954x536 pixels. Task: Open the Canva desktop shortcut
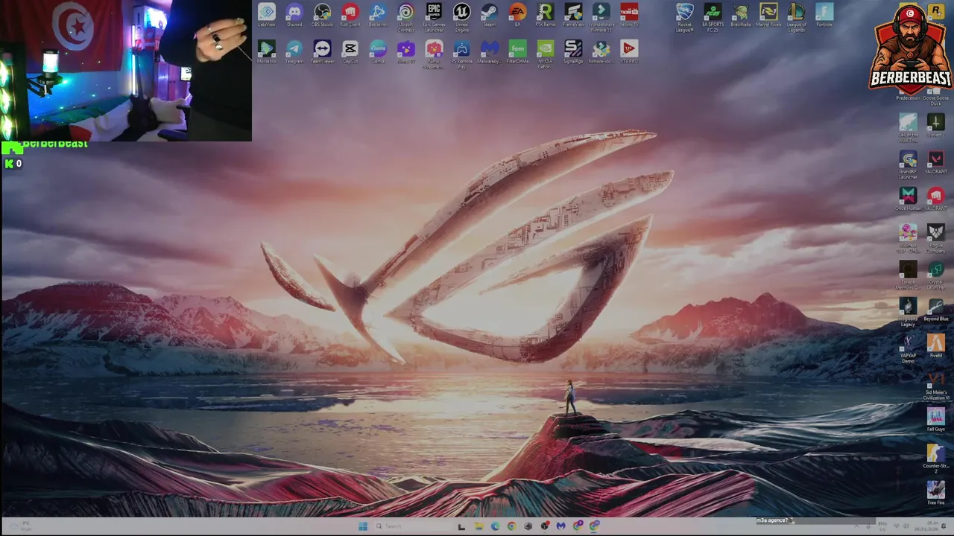(x=378, y=52)
